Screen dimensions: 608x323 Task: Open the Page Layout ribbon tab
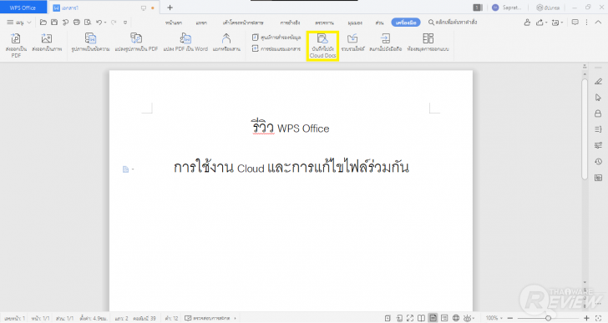[243, 23]
